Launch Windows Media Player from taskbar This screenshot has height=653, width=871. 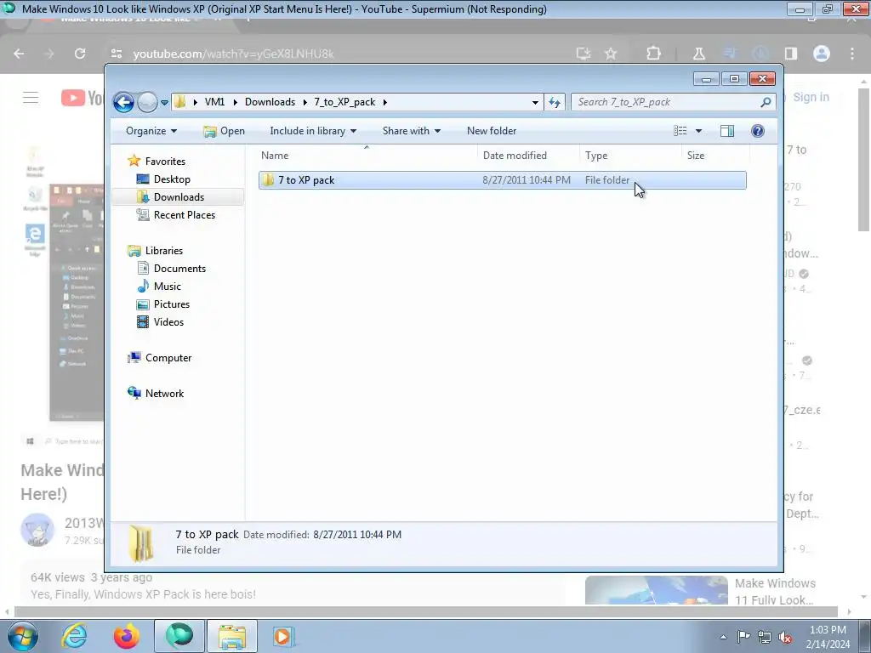282,636
